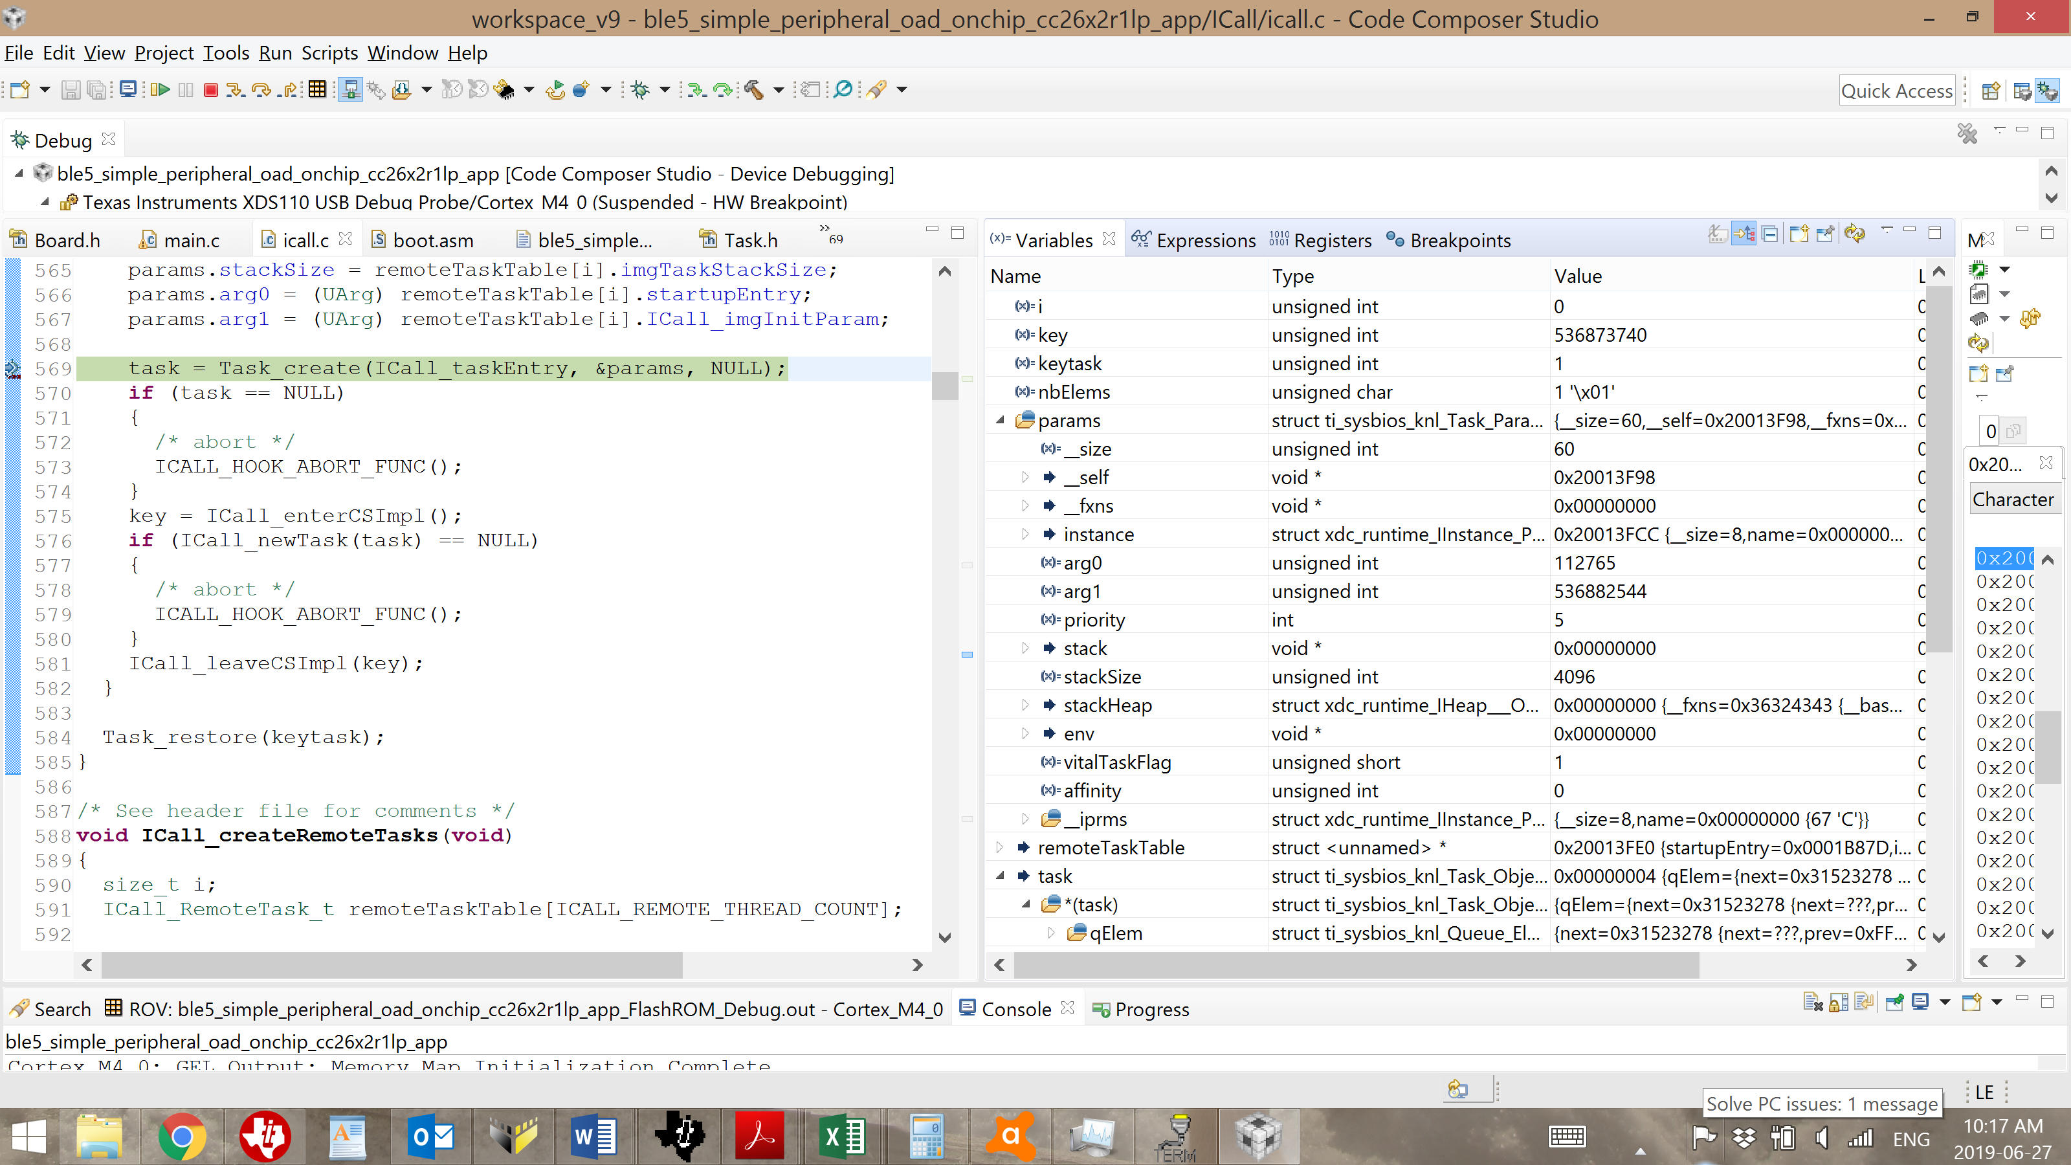Click the Step Return toolbar icon
This screenshot has width=2071, height=1165.
point(288,89)
